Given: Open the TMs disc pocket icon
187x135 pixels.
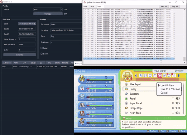Looking at the screenshot, I should click(164, 75).
